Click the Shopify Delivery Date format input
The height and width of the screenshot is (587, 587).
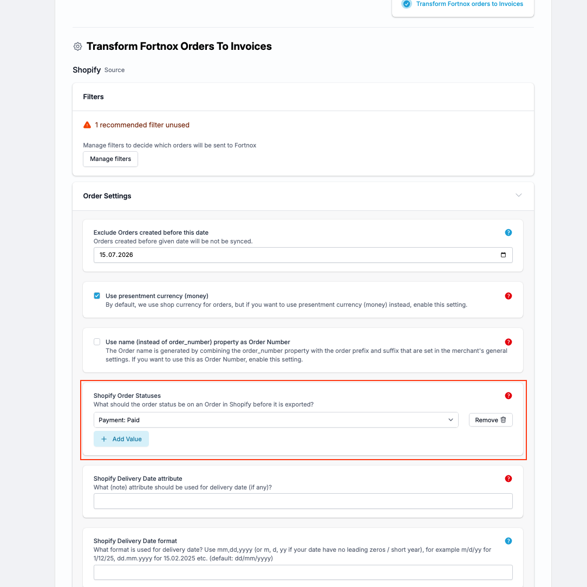point(303,572)
